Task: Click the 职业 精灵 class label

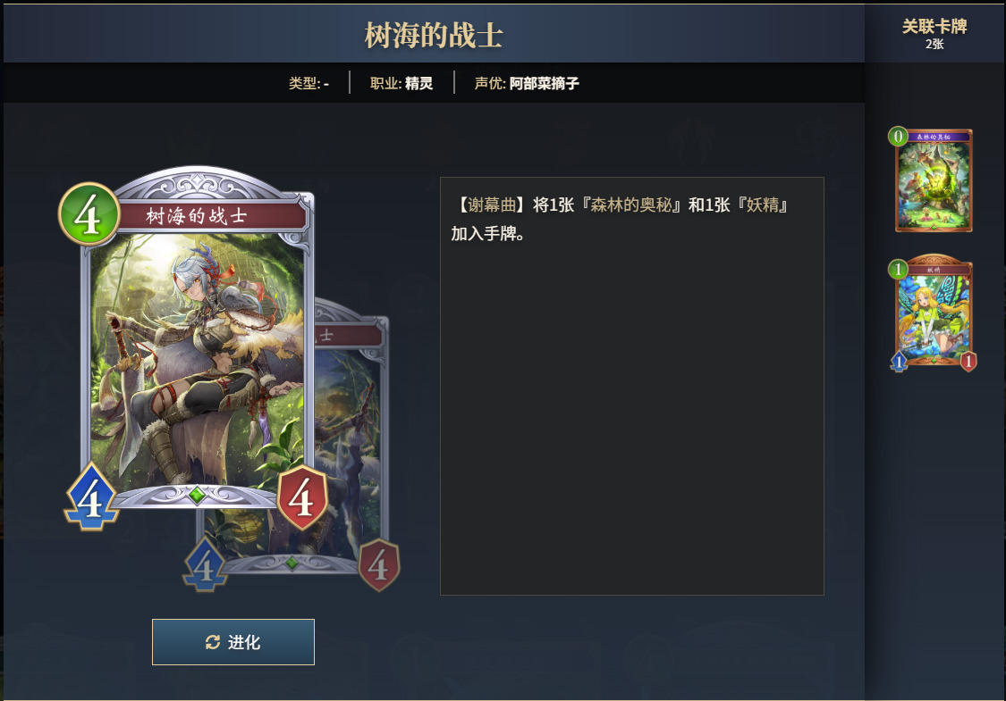Action: (402, 83)
